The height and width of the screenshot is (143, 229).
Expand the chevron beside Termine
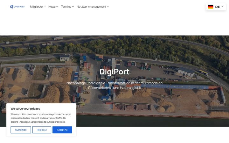pos(73,7)
